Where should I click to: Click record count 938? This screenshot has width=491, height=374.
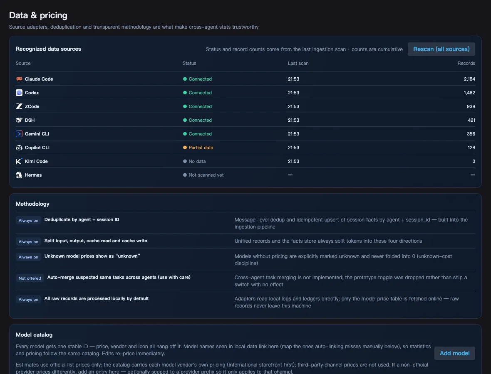pos(471,107)
